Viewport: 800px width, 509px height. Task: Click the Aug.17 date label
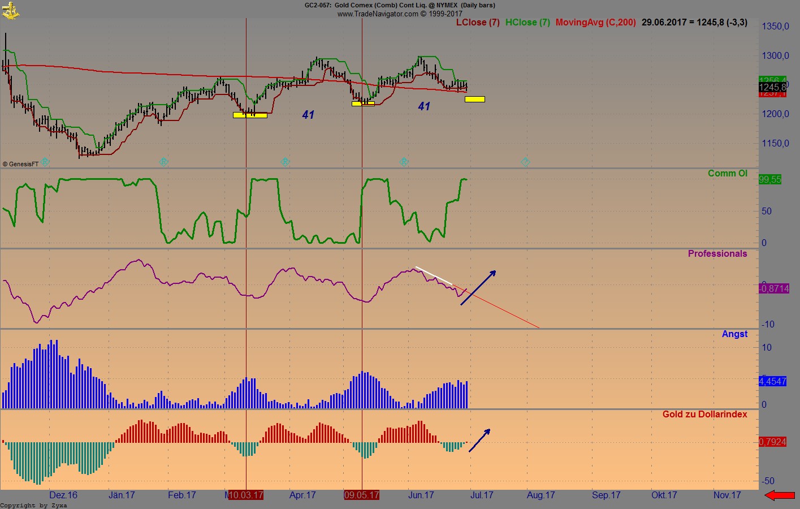pyautogui.click(x=541, y=495)
